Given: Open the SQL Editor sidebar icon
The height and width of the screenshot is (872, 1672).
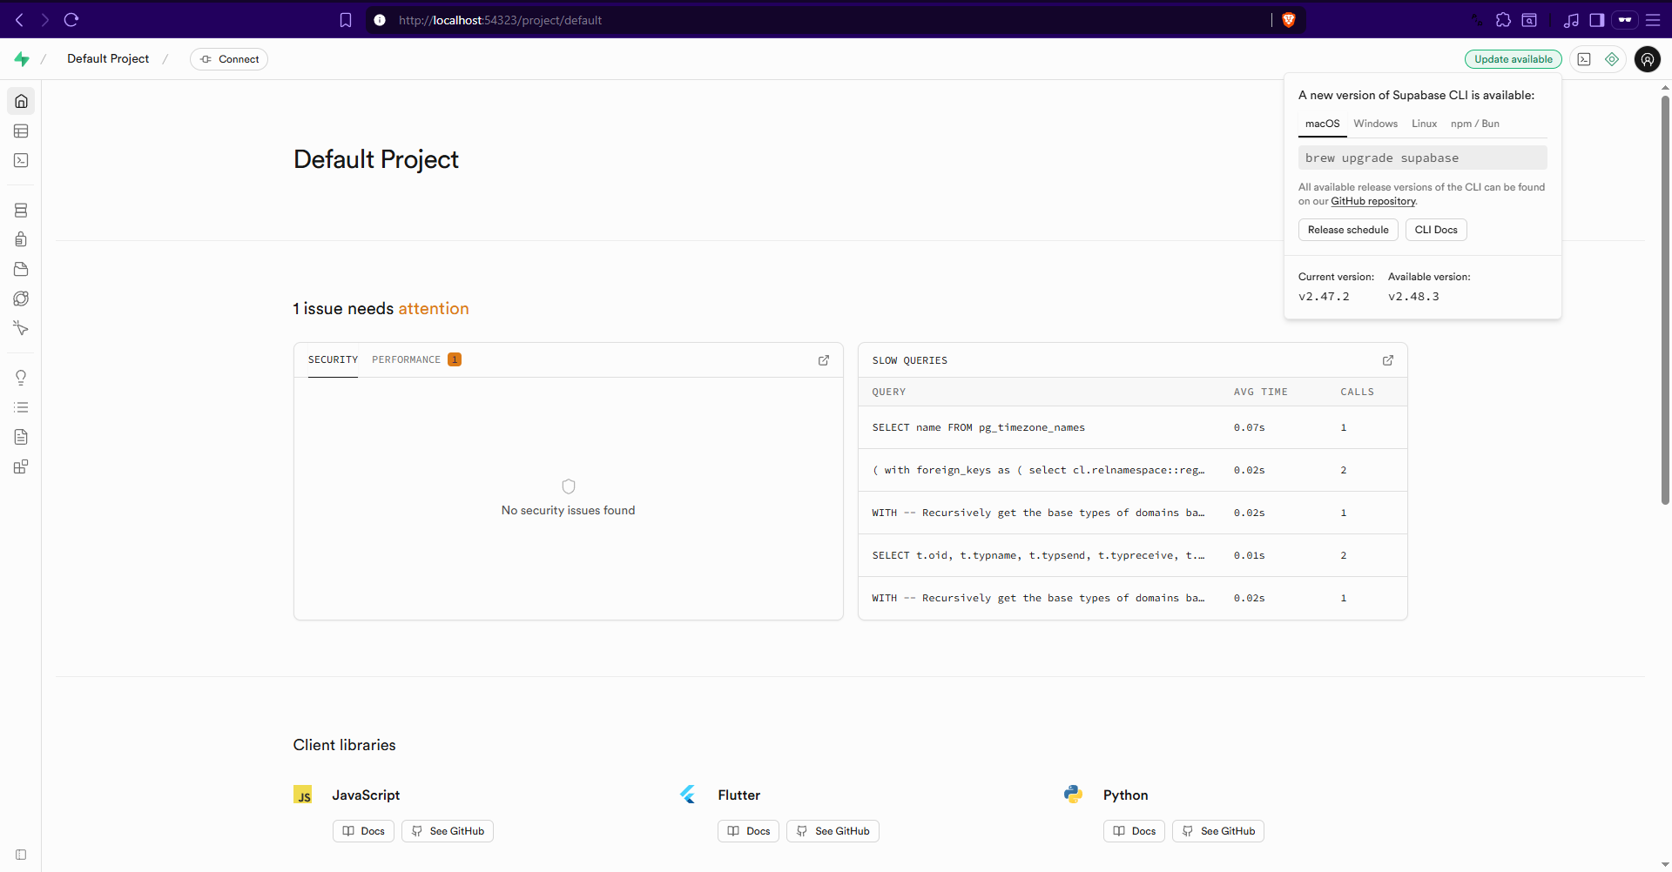Looking at the screenshot, I should (21, 160).
